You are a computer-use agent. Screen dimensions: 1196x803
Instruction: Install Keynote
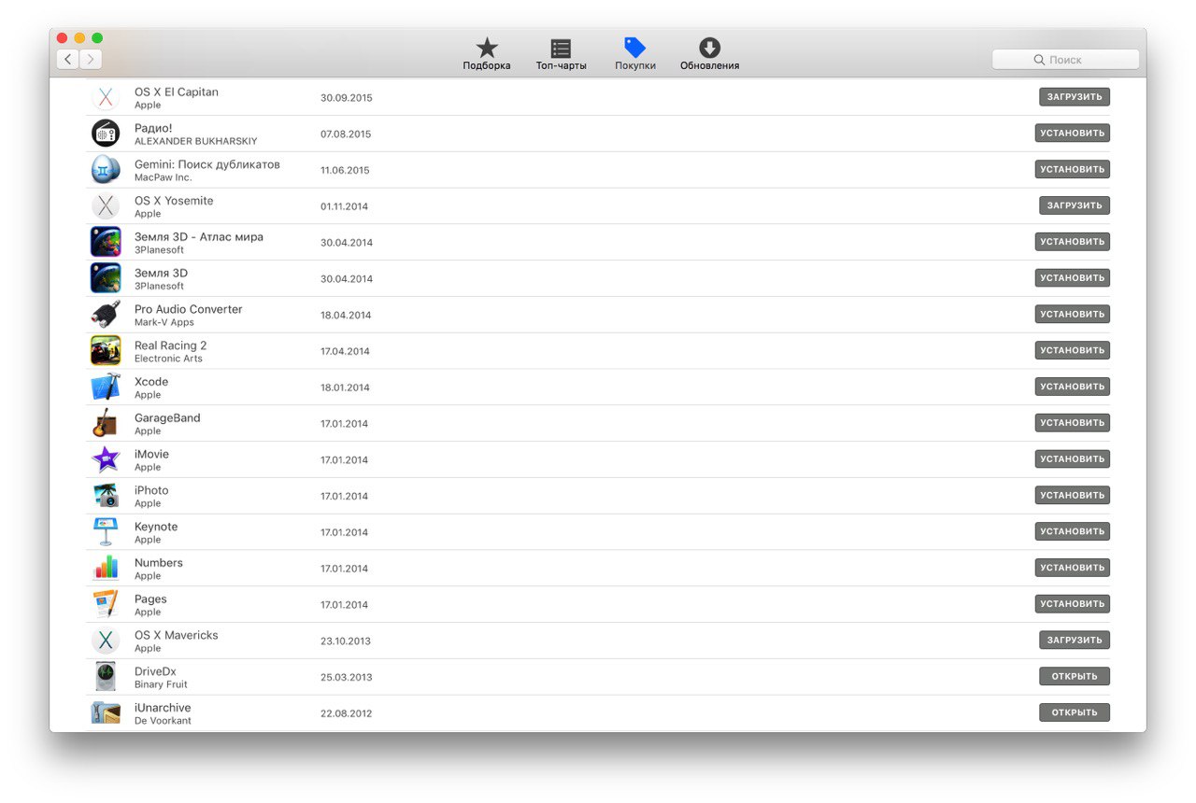pyautogui.click(x=1072, y=530)
